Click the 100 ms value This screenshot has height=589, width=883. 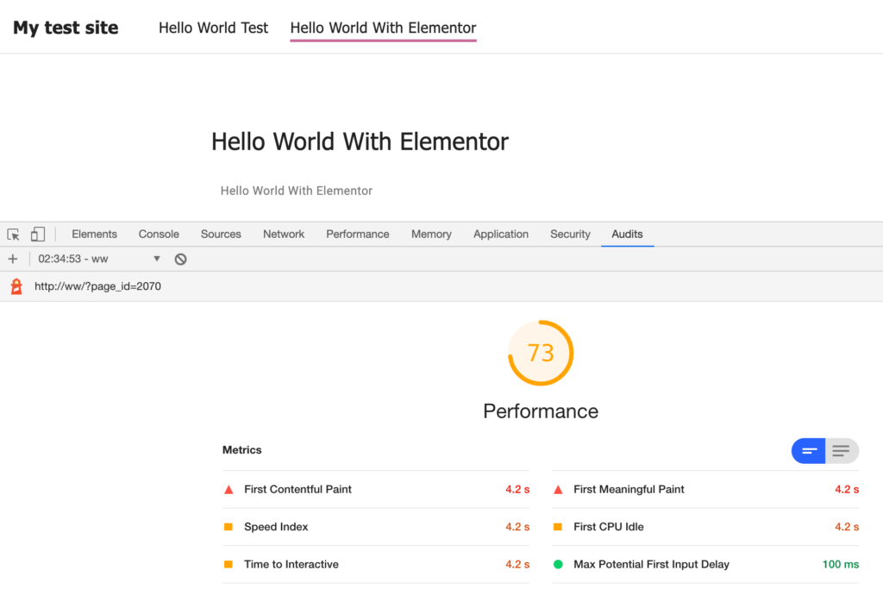click(841, 564)
